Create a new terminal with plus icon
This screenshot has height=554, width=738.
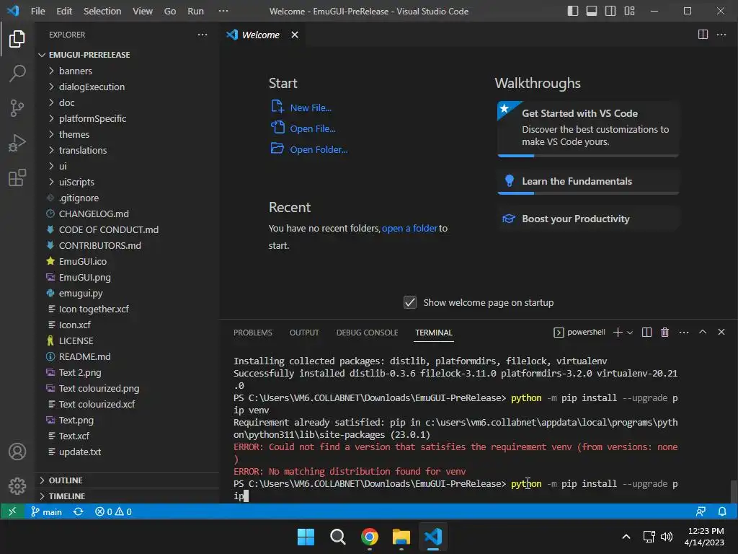click(618, 332)
